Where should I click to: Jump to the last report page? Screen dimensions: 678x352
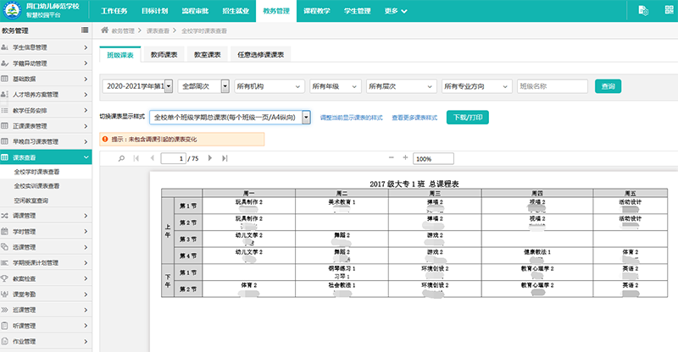225,158
